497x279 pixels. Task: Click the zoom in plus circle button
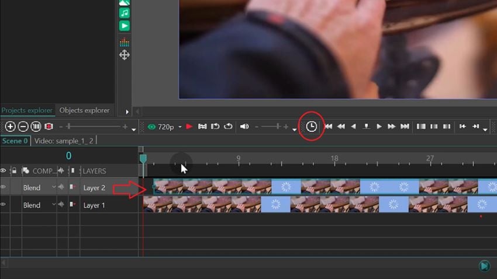coord(10,127)
